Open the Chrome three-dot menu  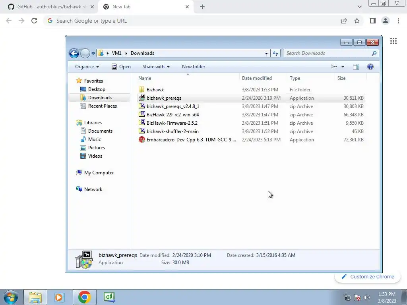point(398,21)
